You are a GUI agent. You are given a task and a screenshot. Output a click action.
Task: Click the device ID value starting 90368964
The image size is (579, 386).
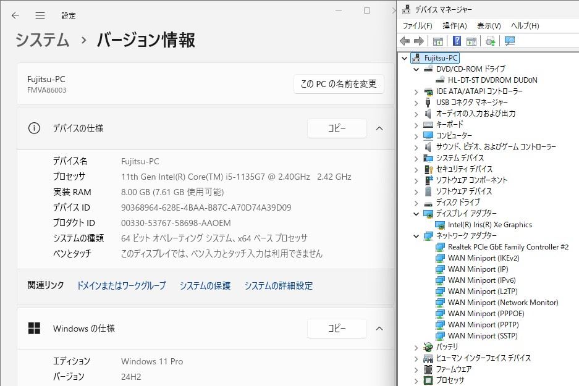(206, 208)
